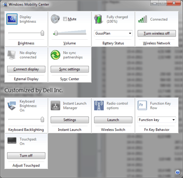Image resolution: width=183 pixels, height=178 pixels.
Task: Click the Fn Key Behavior label
Action: [157, 130]
